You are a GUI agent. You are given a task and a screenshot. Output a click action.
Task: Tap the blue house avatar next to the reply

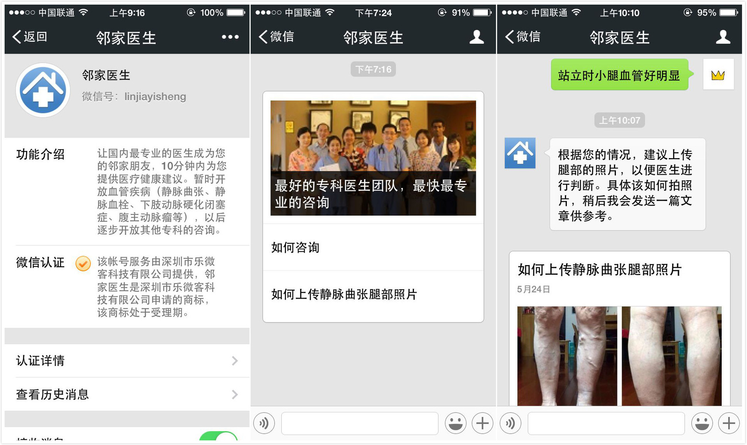(520, 153)
